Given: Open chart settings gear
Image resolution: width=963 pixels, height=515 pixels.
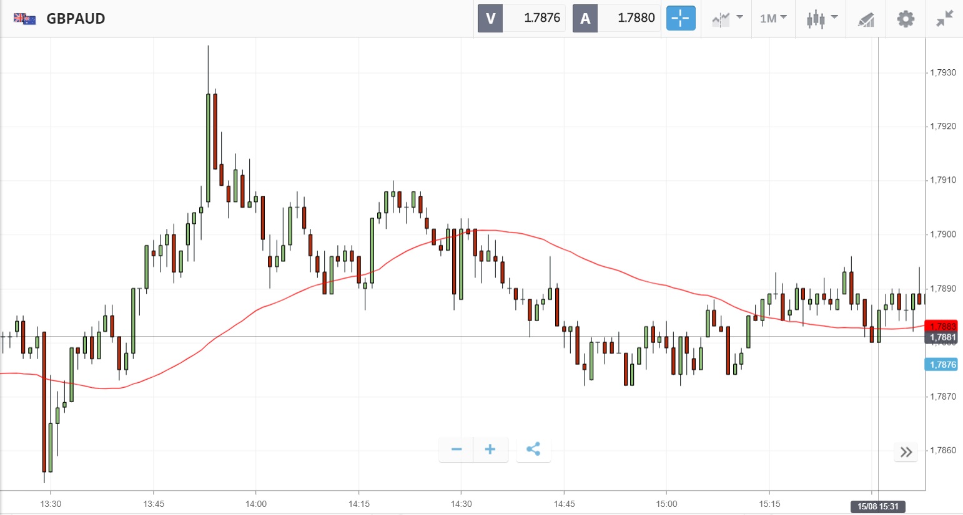Looking at the screenshot, I should tap(906, 19).
